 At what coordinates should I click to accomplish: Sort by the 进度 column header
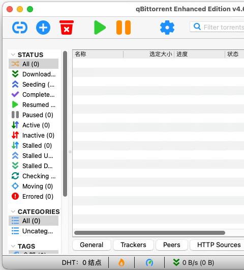coord(199,54)
